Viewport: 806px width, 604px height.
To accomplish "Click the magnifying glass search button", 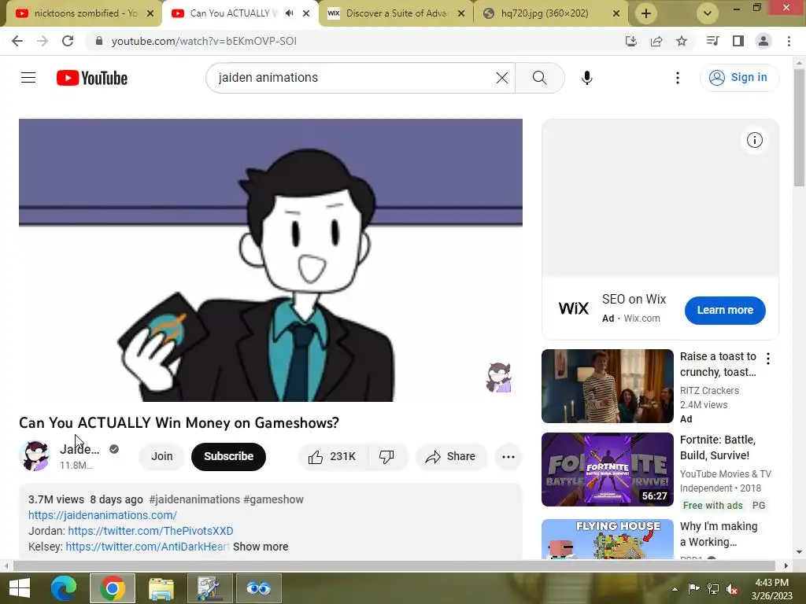I will click(x=539, y=78).
